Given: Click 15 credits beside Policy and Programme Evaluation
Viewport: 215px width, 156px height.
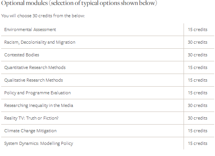Looking at the screenshot, I should tap(198, 93).
